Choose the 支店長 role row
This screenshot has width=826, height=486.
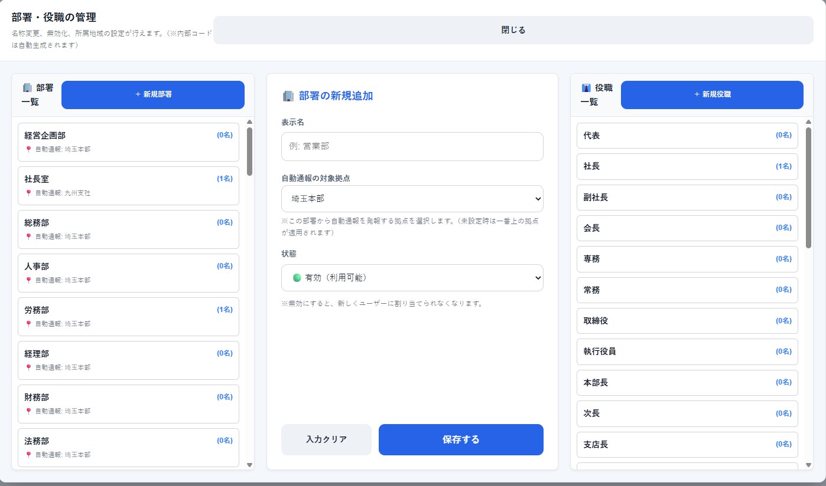click(687, 444)
